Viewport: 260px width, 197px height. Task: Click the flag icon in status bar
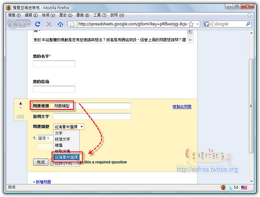click(x=244, y=188)
